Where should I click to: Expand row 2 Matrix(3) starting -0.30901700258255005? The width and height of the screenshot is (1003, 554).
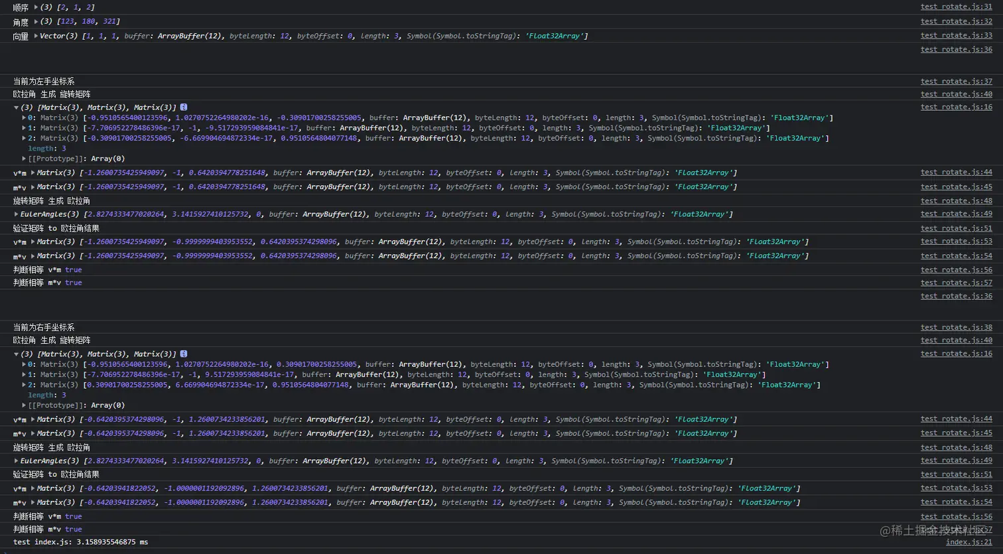click(x=24, y=139)
